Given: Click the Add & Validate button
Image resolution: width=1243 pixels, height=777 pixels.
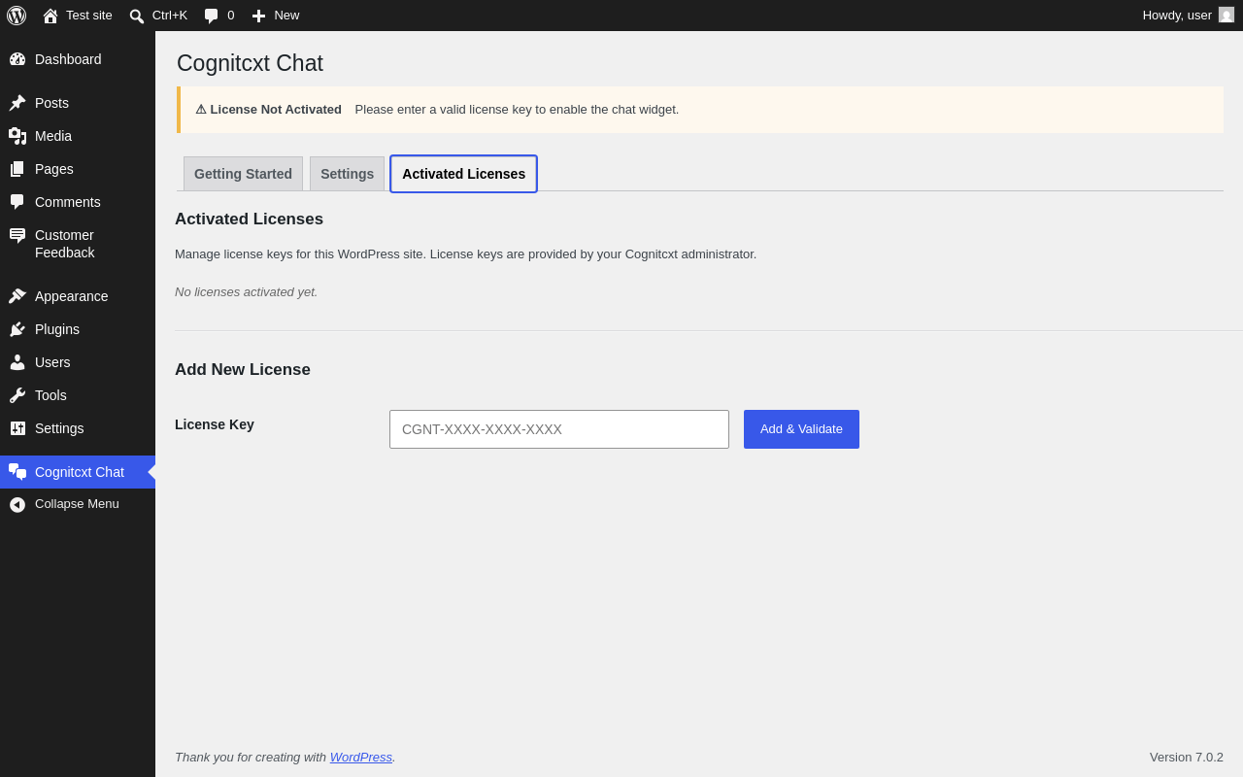Looking at the screenshot, I should (x=801, y=429).
